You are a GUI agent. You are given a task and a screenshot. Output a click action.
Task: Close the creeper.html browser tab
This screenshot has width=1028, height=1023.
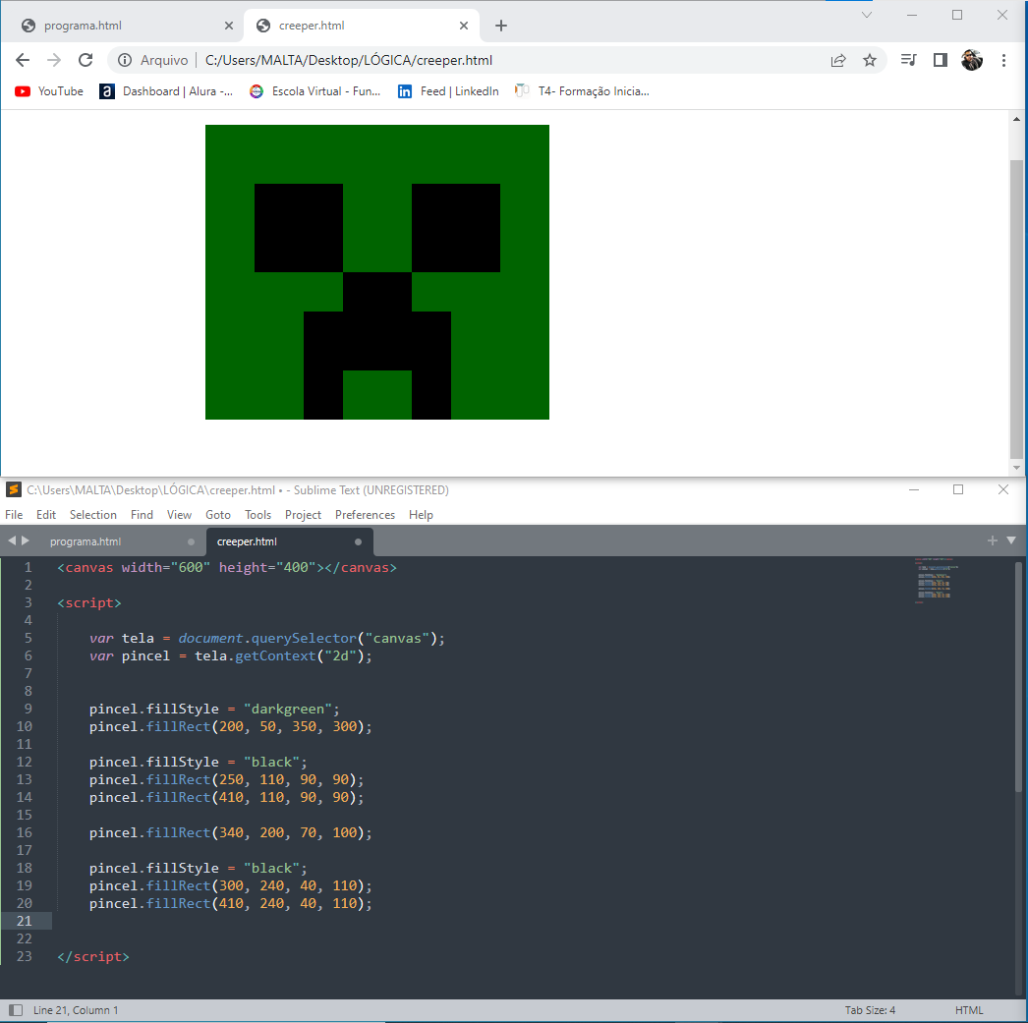point(464,26)
